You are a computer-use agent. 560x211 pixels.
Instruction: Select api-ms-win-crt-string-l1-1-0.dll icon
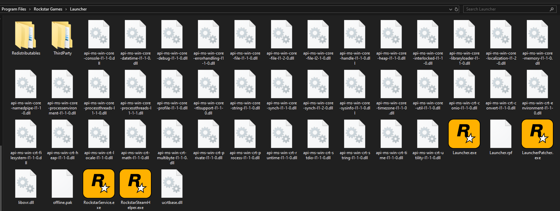click(355, 134)
